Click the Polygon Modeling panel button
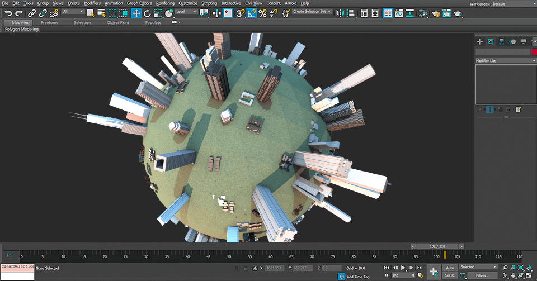Image resolution: width=537 pixels, height=281 pixels. (x=22, y=30)
